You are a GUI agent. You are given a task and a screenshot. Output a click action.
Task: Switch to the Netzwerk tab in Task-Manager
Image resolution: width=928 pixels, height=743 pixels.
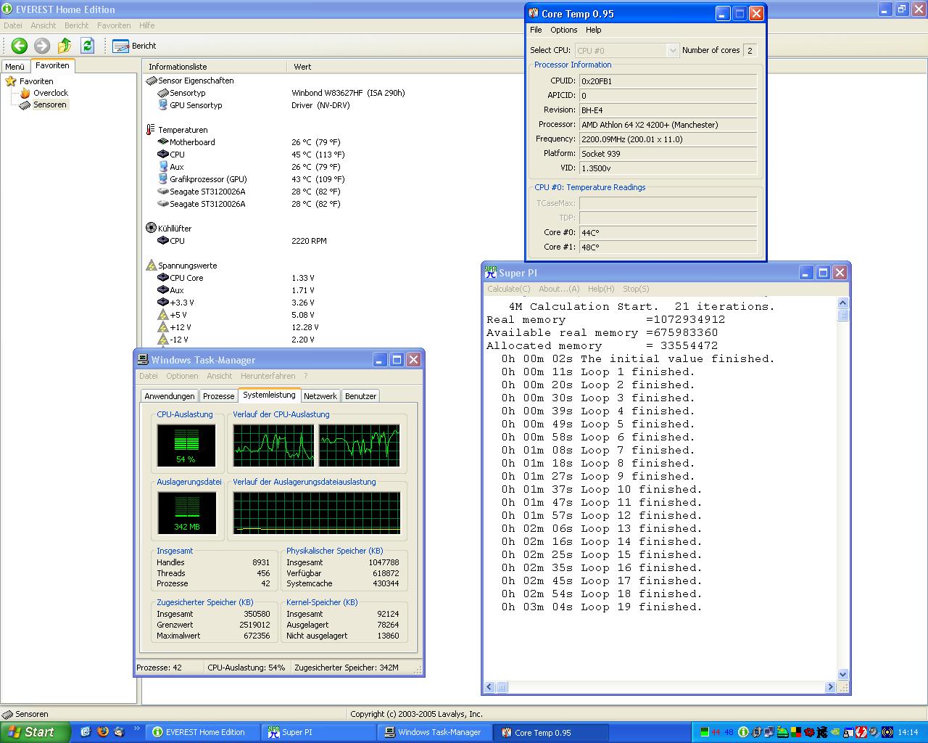[320, 396]
